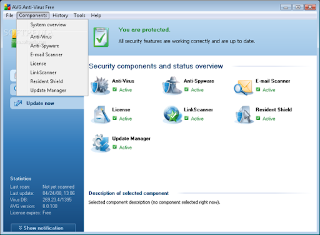The image size is (320, 235).
Task: Select the License component title text
Action: coord(121,109)
